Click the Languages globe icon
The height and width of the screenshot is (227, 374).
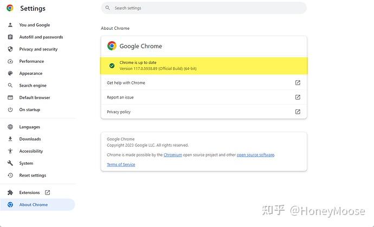click(x=10, y=127)
